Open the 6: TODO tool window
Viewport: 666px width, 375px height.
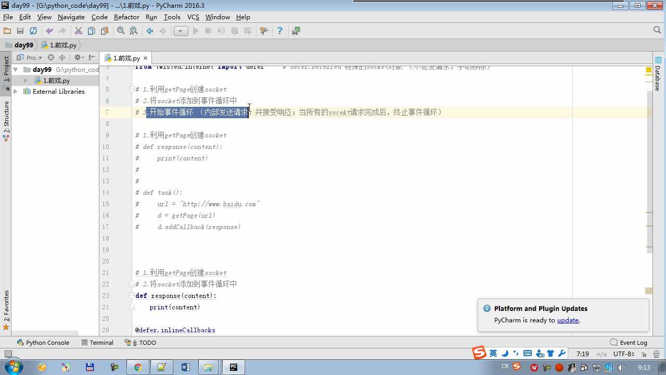click(140, 343)
